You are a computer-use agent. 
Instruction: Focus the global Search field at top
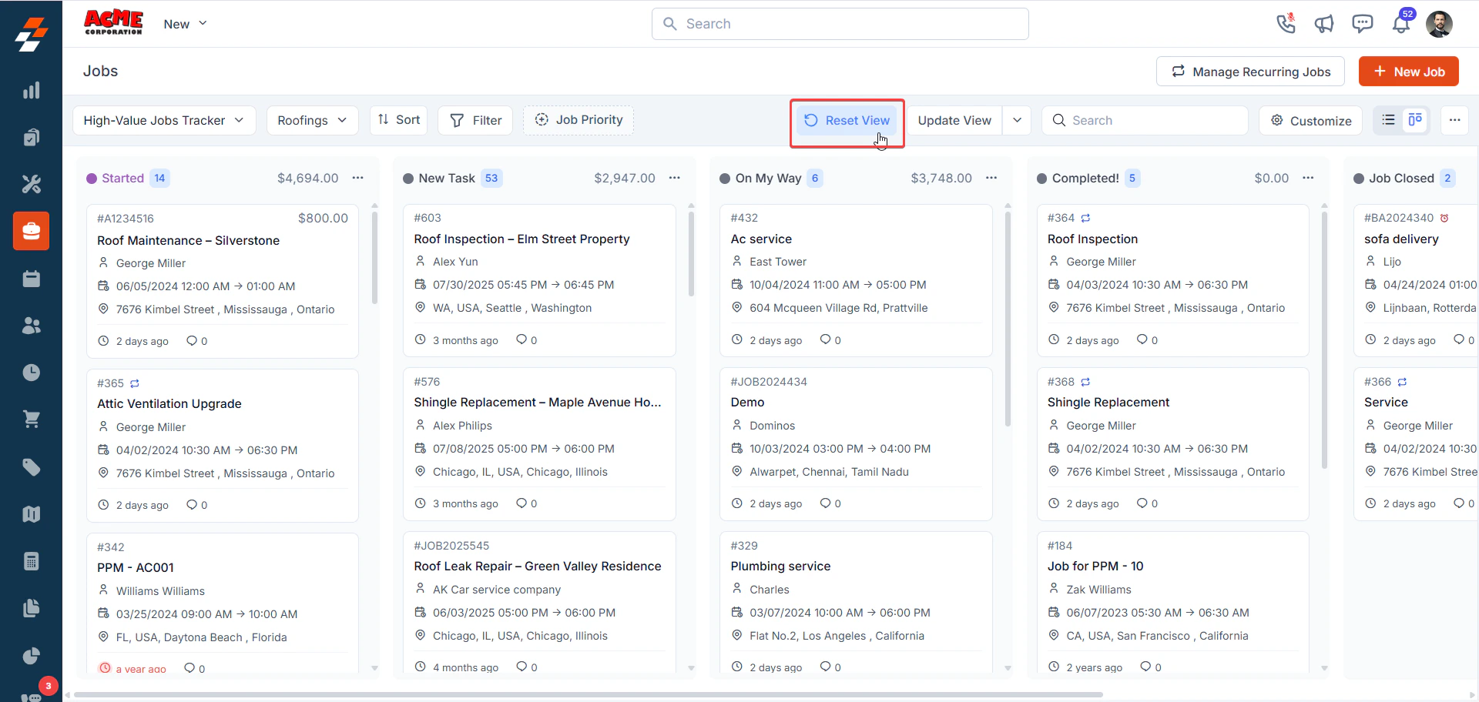point(840,24)
